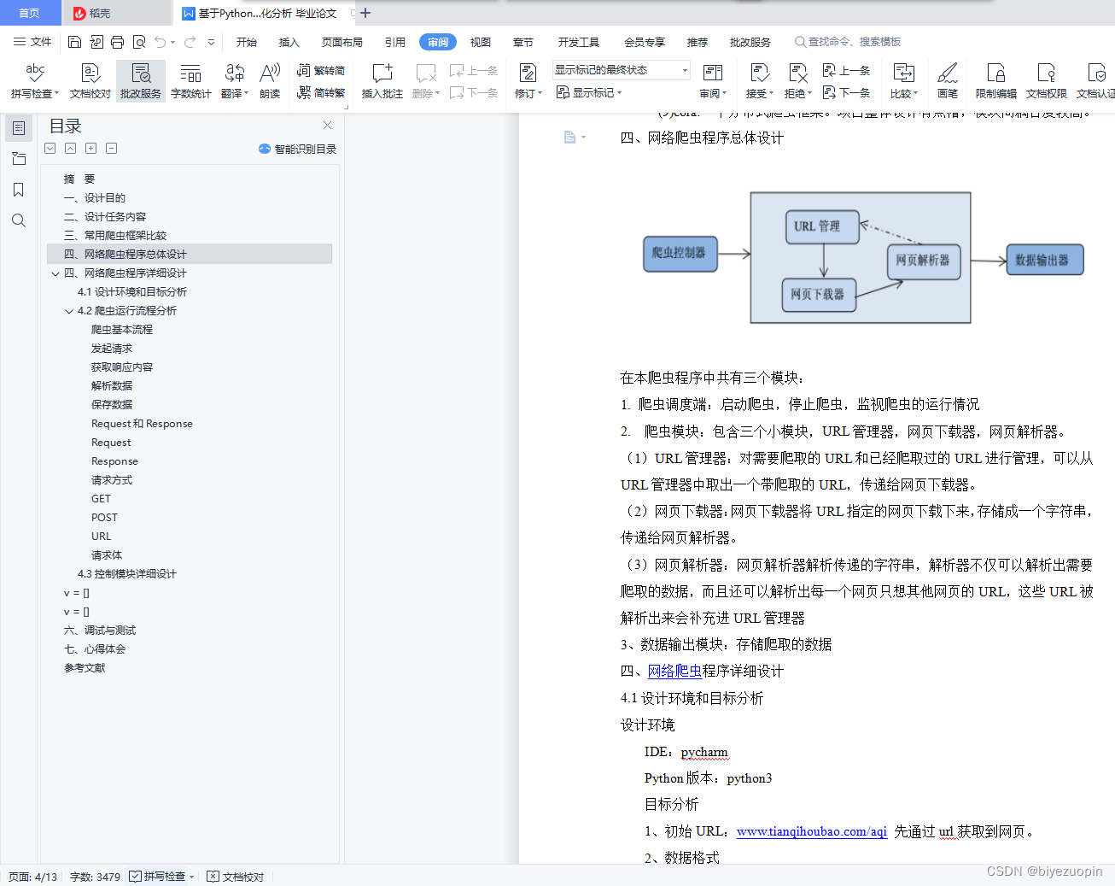
Task: Enable 限制编辑 restrict editing
Action: (995, 80)
